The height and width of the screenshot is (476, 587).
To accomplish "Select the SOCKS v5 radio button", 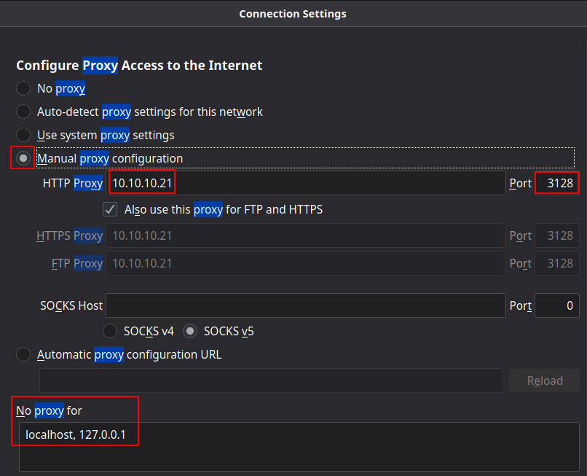I will click(190, 331).
